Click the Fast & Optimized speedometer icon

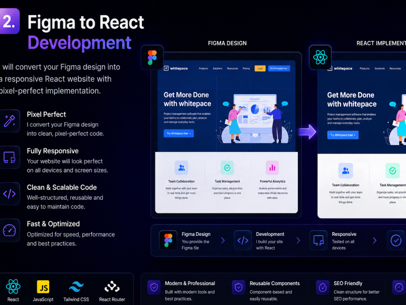[10, 230]
